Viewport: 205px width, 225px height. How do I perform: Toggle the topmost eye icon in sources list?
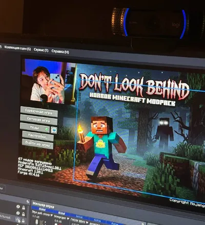[x=18, y=207]
